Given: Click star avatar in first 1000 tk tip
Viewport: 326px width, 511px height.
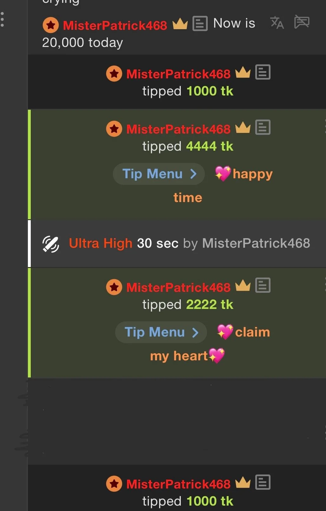Looking at the screenshot, I should pyautogui.click(x=114, y=74).
